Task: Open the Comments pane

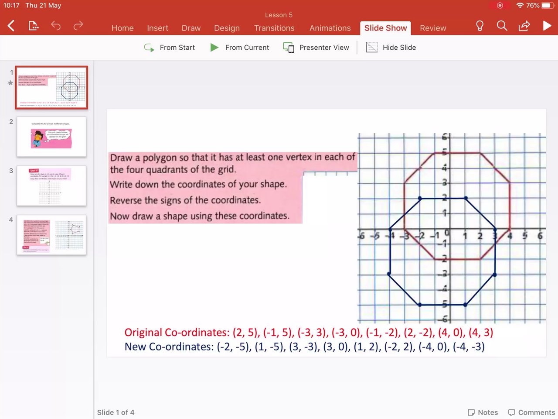Action: click(x=531, y=412)
